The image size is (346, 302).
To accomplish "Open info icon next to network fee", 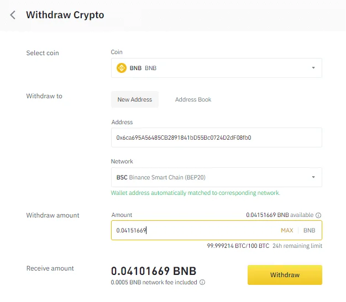I will coord(202,282).
